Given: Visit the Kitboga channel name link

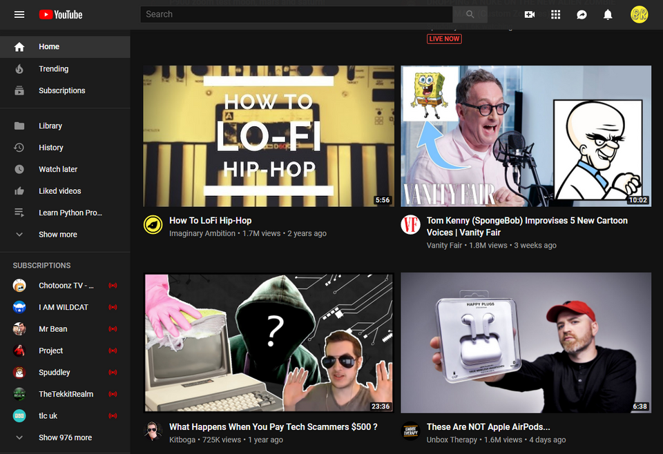Looking at the screenshot, I should [x=182, y=440].
